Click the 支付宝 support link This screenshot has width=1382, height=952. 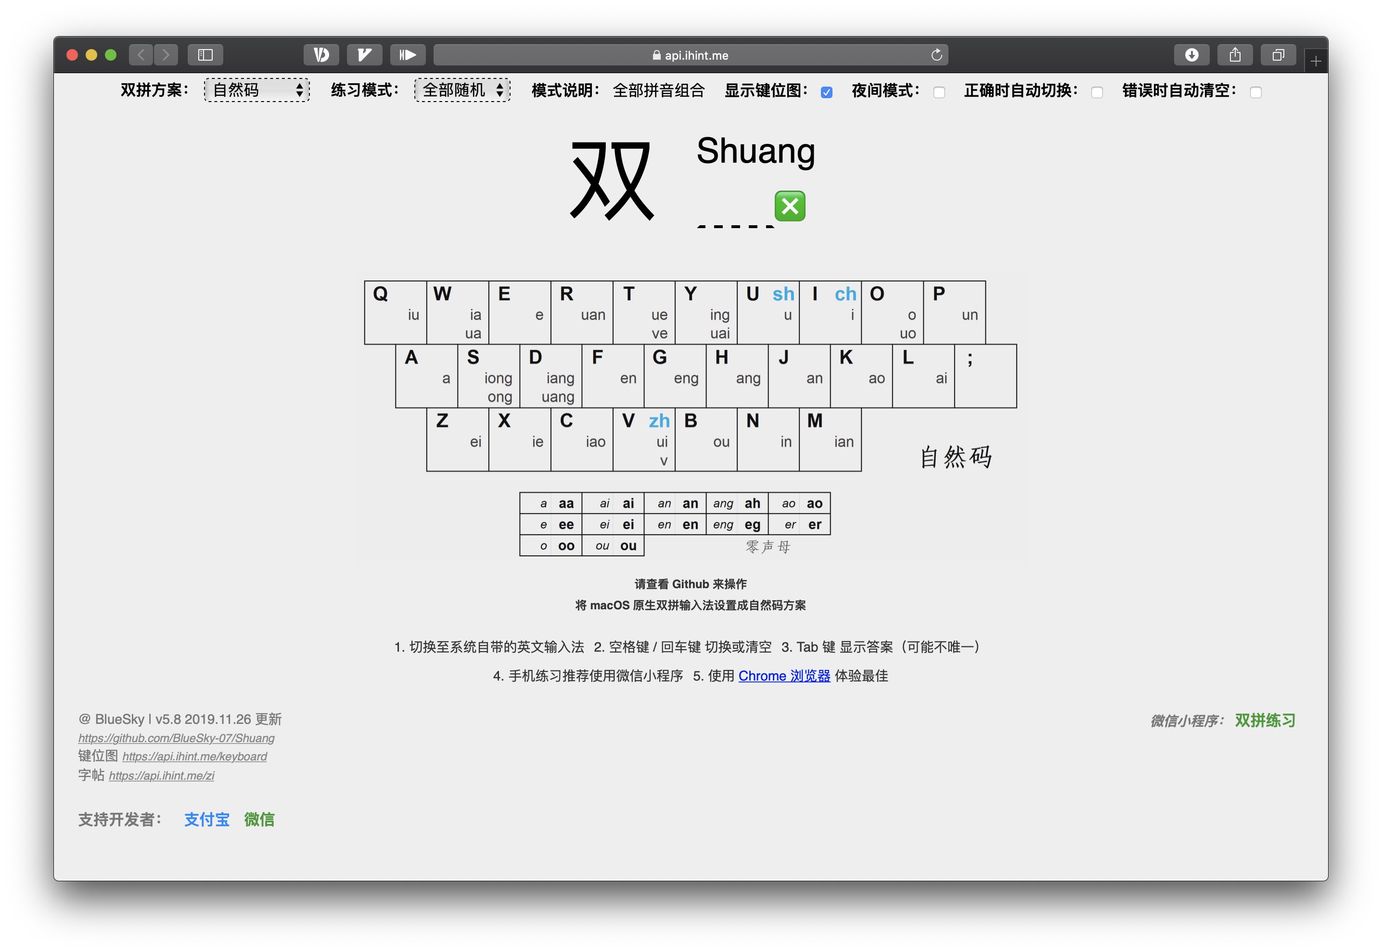click(206, 820)
